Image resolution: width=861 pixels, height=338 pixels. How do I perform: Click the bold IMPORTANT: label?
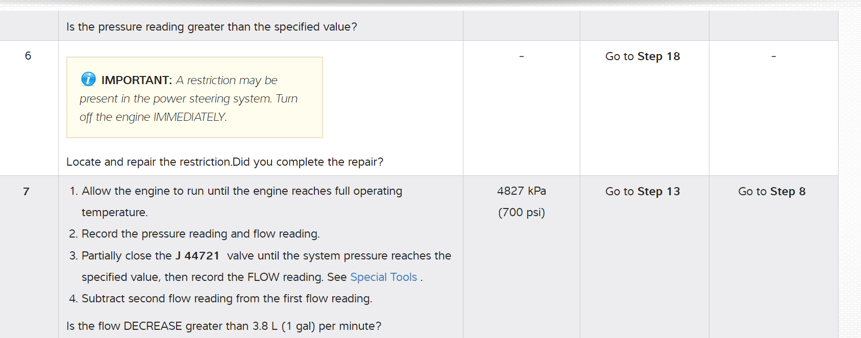click(x=136, y=80)
